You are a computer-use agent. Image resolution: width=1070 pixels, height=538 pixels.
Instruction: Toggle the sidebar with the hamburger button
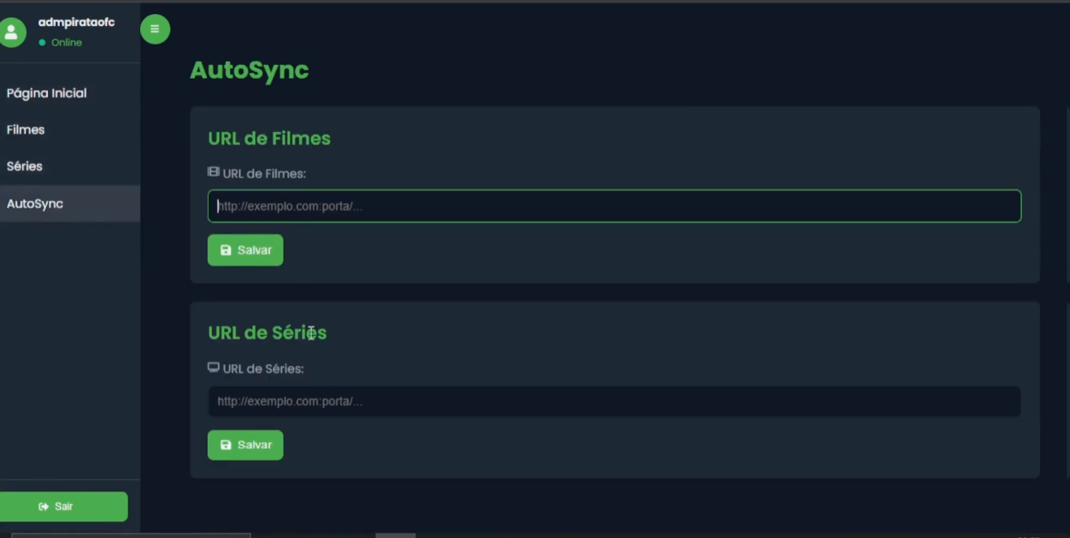155,29
